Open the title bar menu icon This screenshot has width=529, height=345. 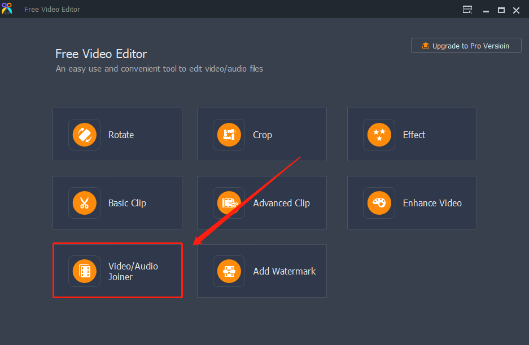467,10
